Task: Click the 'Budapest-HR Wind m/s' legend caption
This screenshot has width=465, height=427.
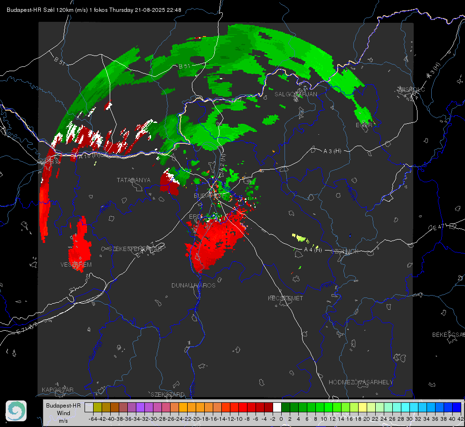Action: click(64, 413)
